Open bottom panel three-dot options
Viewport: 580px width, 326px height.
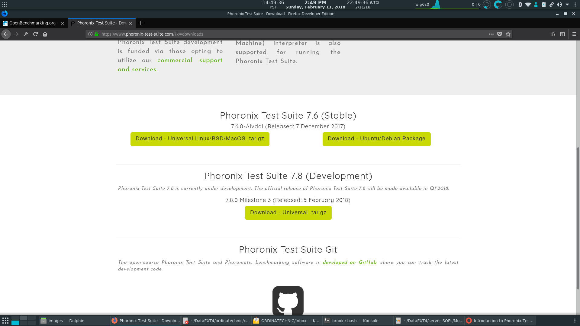click(x=575, y=321)
